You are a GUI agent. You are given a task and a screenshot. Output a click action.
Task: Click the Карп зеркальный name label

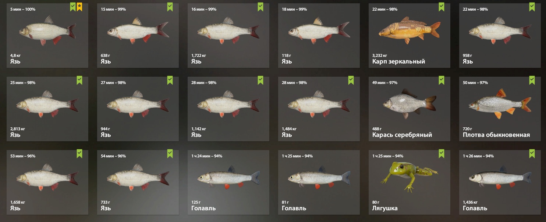(x=398, y=61)
